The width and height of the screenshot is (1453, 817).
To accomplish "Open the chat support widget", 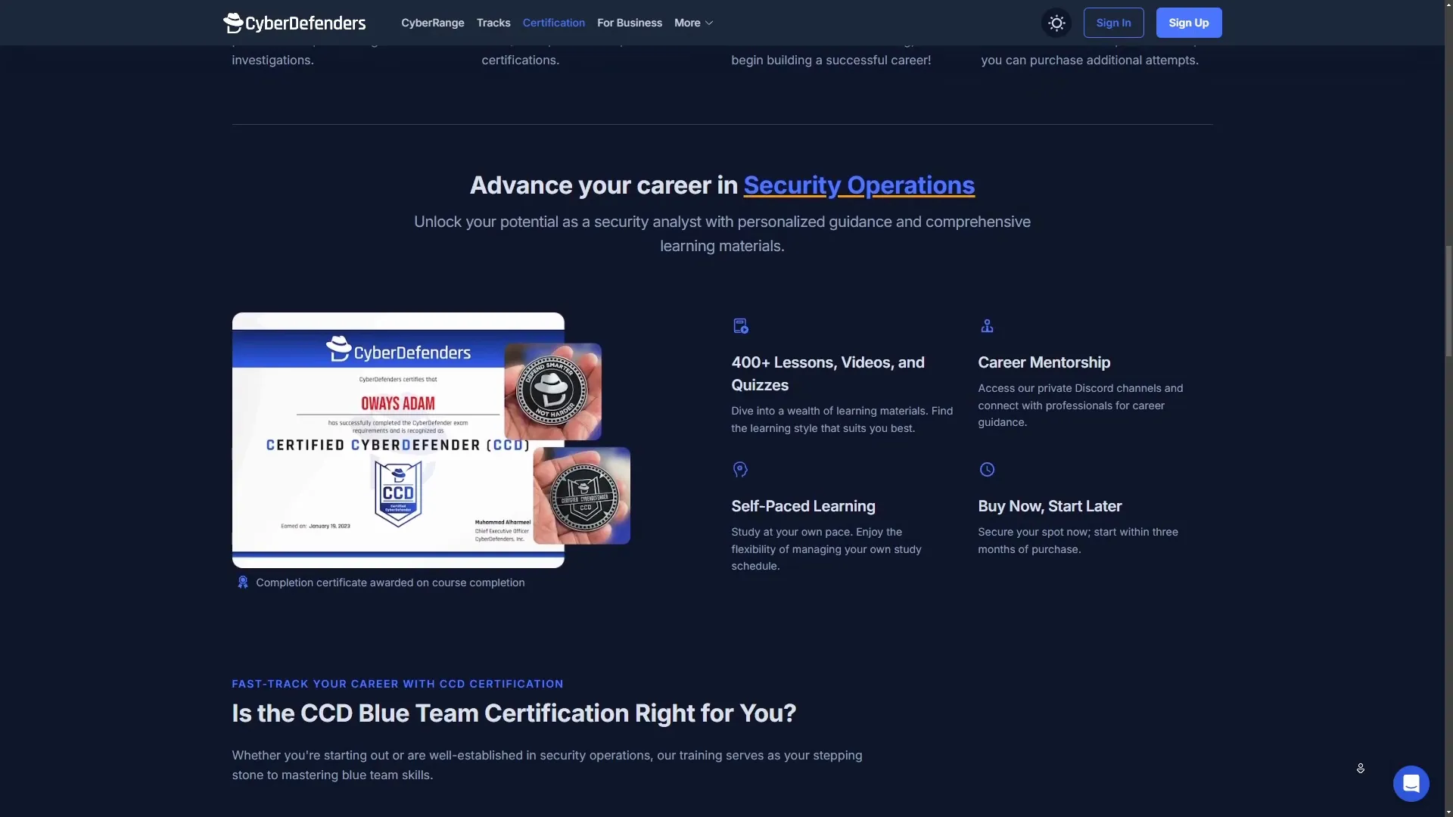I will click(x=1411, y=783).
